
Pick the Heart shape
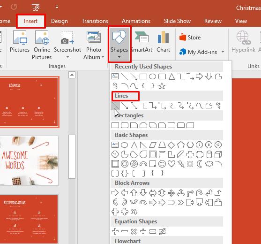[172, 164]
